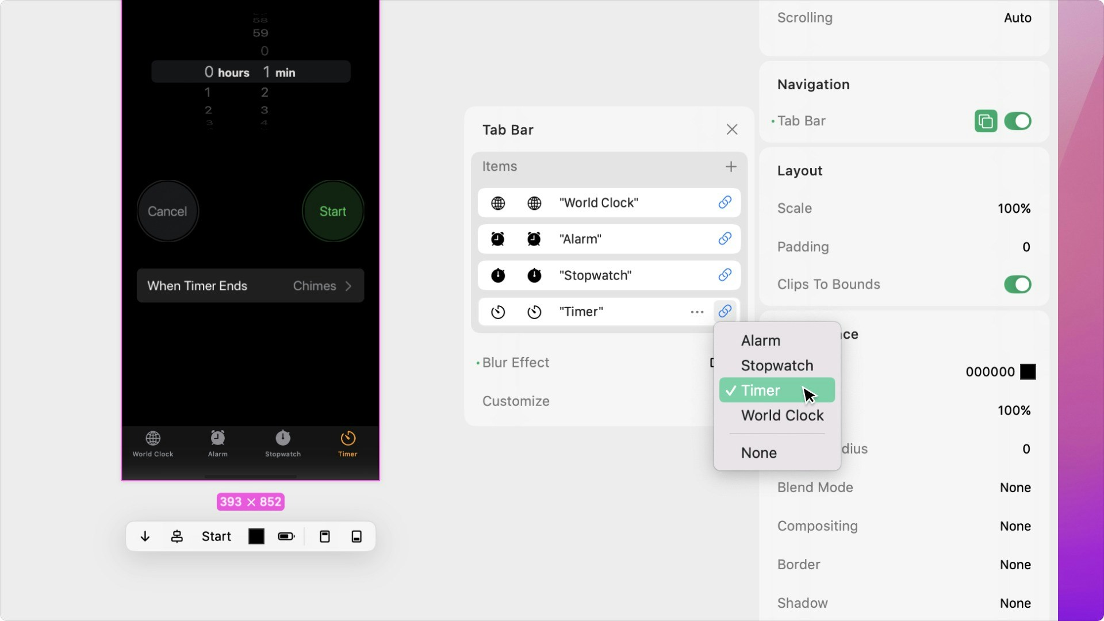Select None in the link popup menu
This screenshot has height=621, width=1104.
pos(758,453)
